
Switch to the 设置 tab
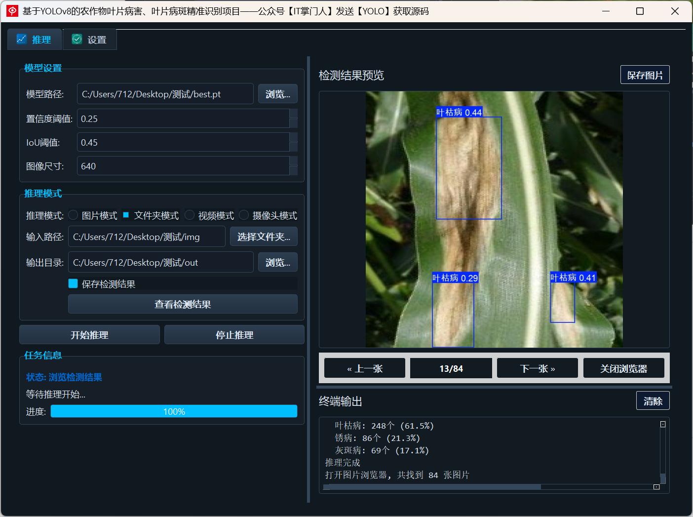pyautogui.click(x=89, y=39)
